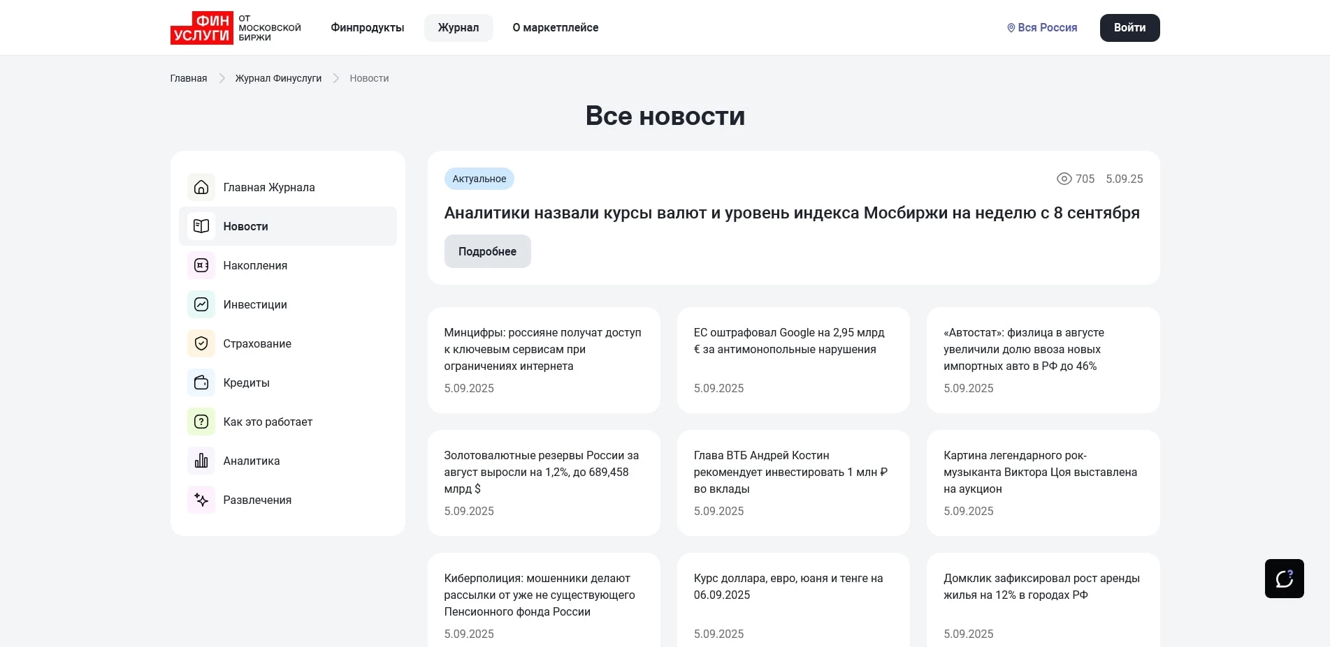The width and height of the screenshot is (1330, 647).
Task: Click the Финуслуги logo
Action: click(x=203, y=27)
